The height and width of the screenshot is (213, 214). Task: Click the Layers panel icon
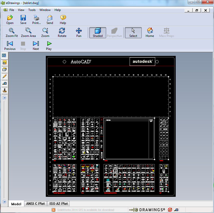4,70
